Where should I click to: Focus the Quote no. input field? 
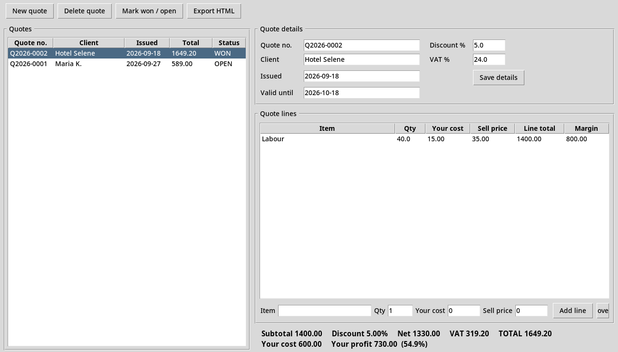(x=362, y=45)
